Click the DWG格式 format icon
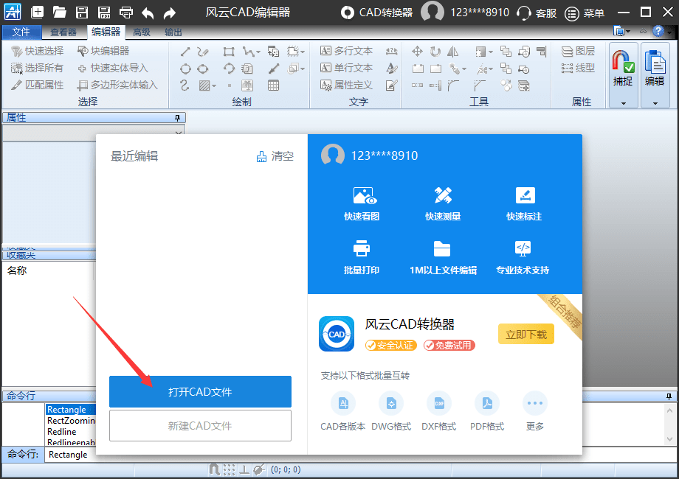679x479 pixels. (x=391, y=403)
